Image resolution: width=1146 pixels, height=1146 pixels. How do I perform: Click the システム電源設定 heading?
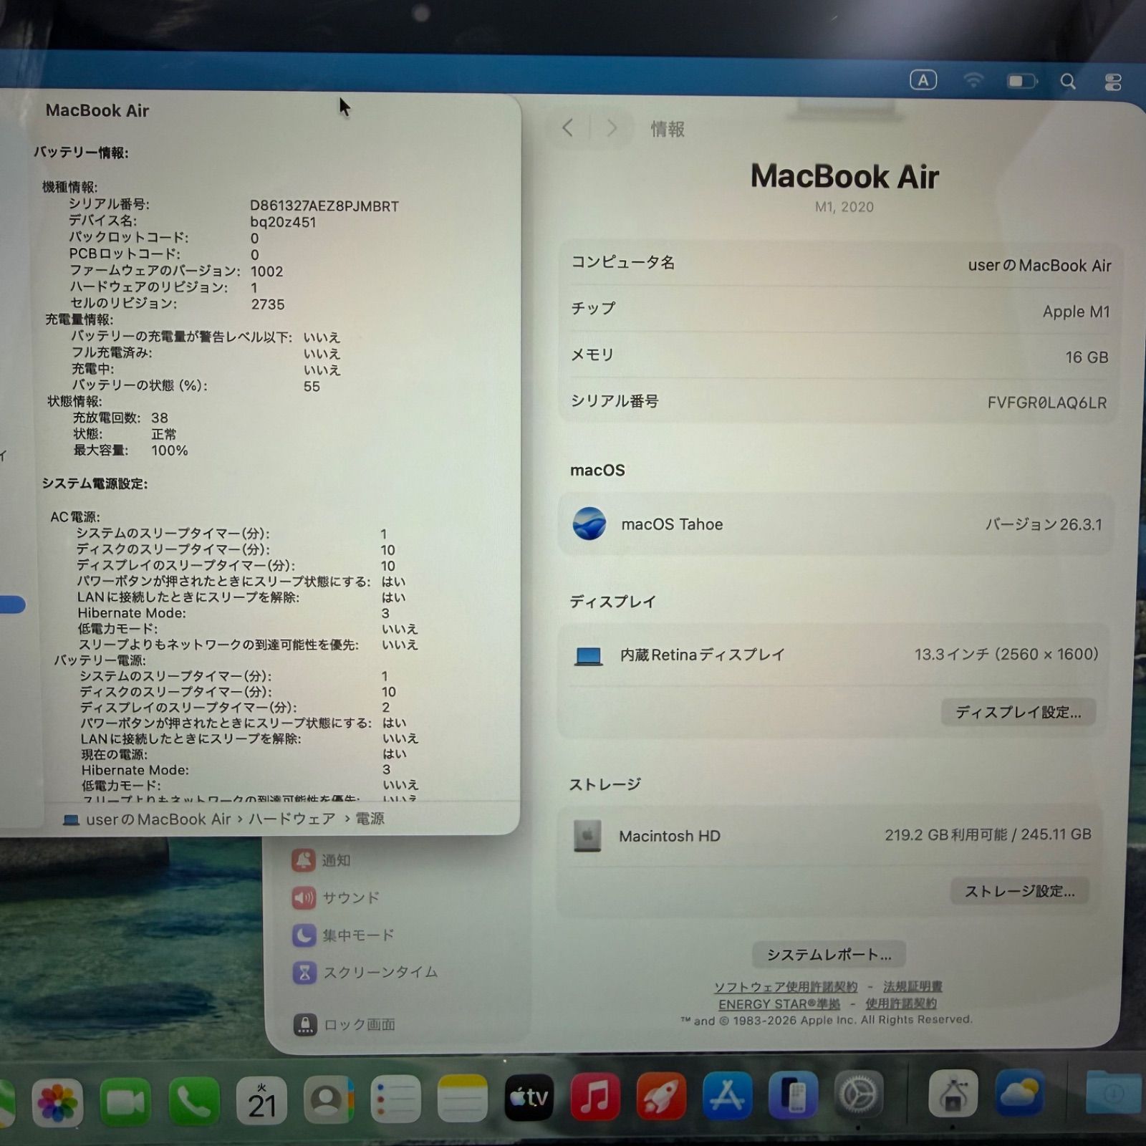95,484
